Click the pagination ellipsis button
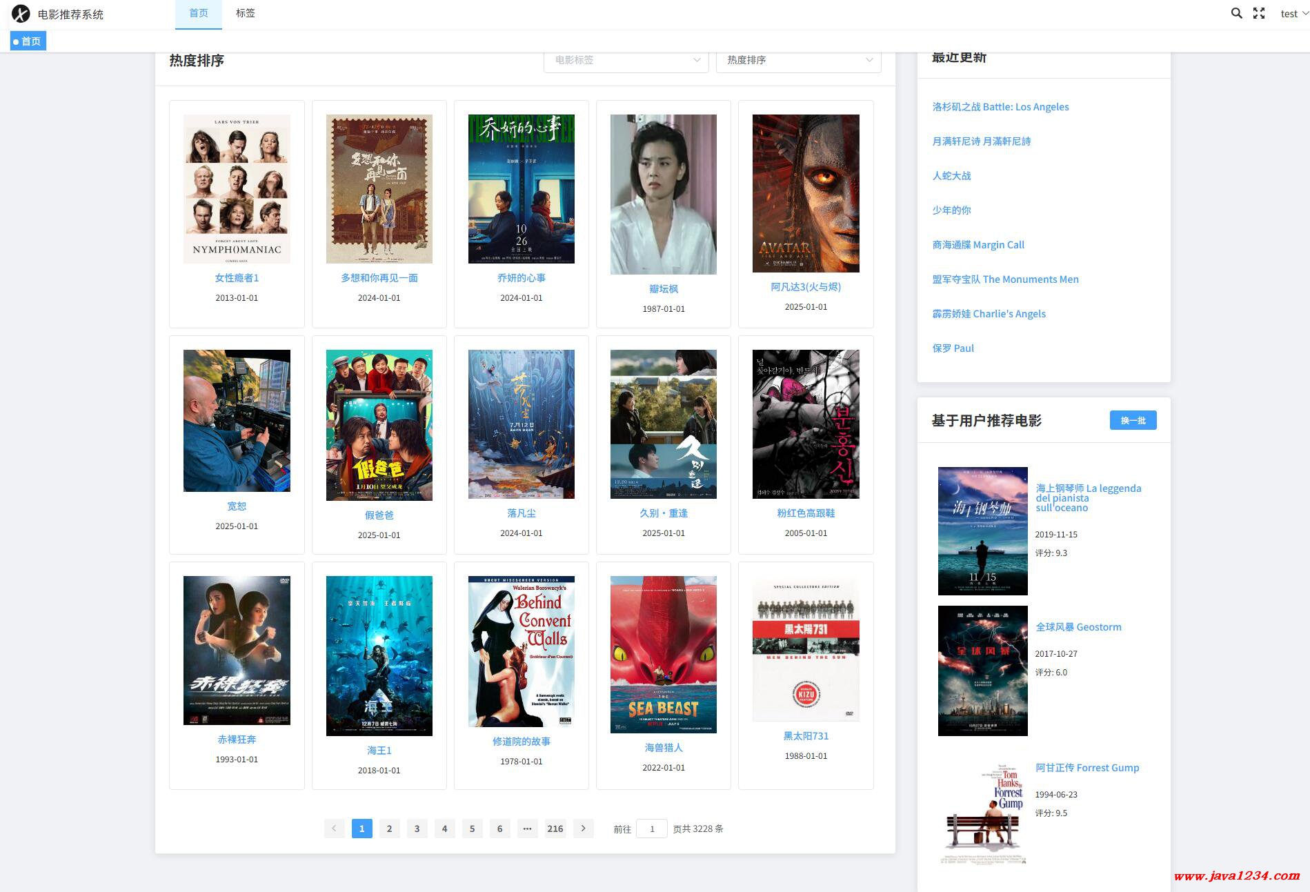 pyautogui.click(x=527, y=829)
